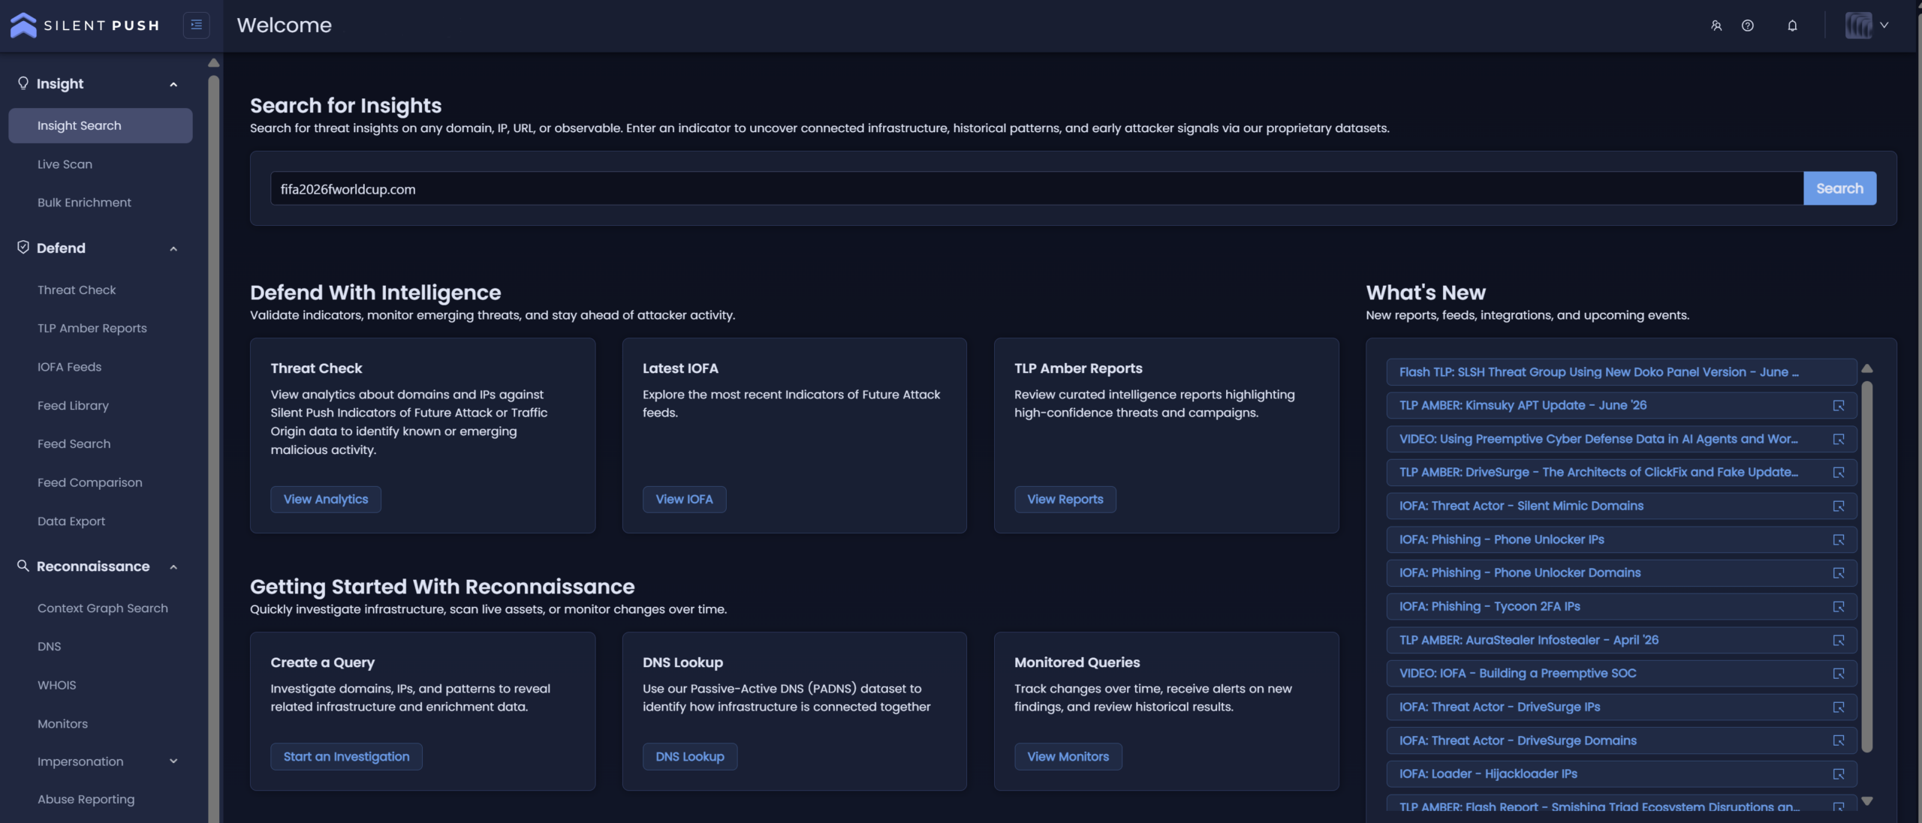Open the community users icon in header

pyautogui.click(x=1716, y=26)
